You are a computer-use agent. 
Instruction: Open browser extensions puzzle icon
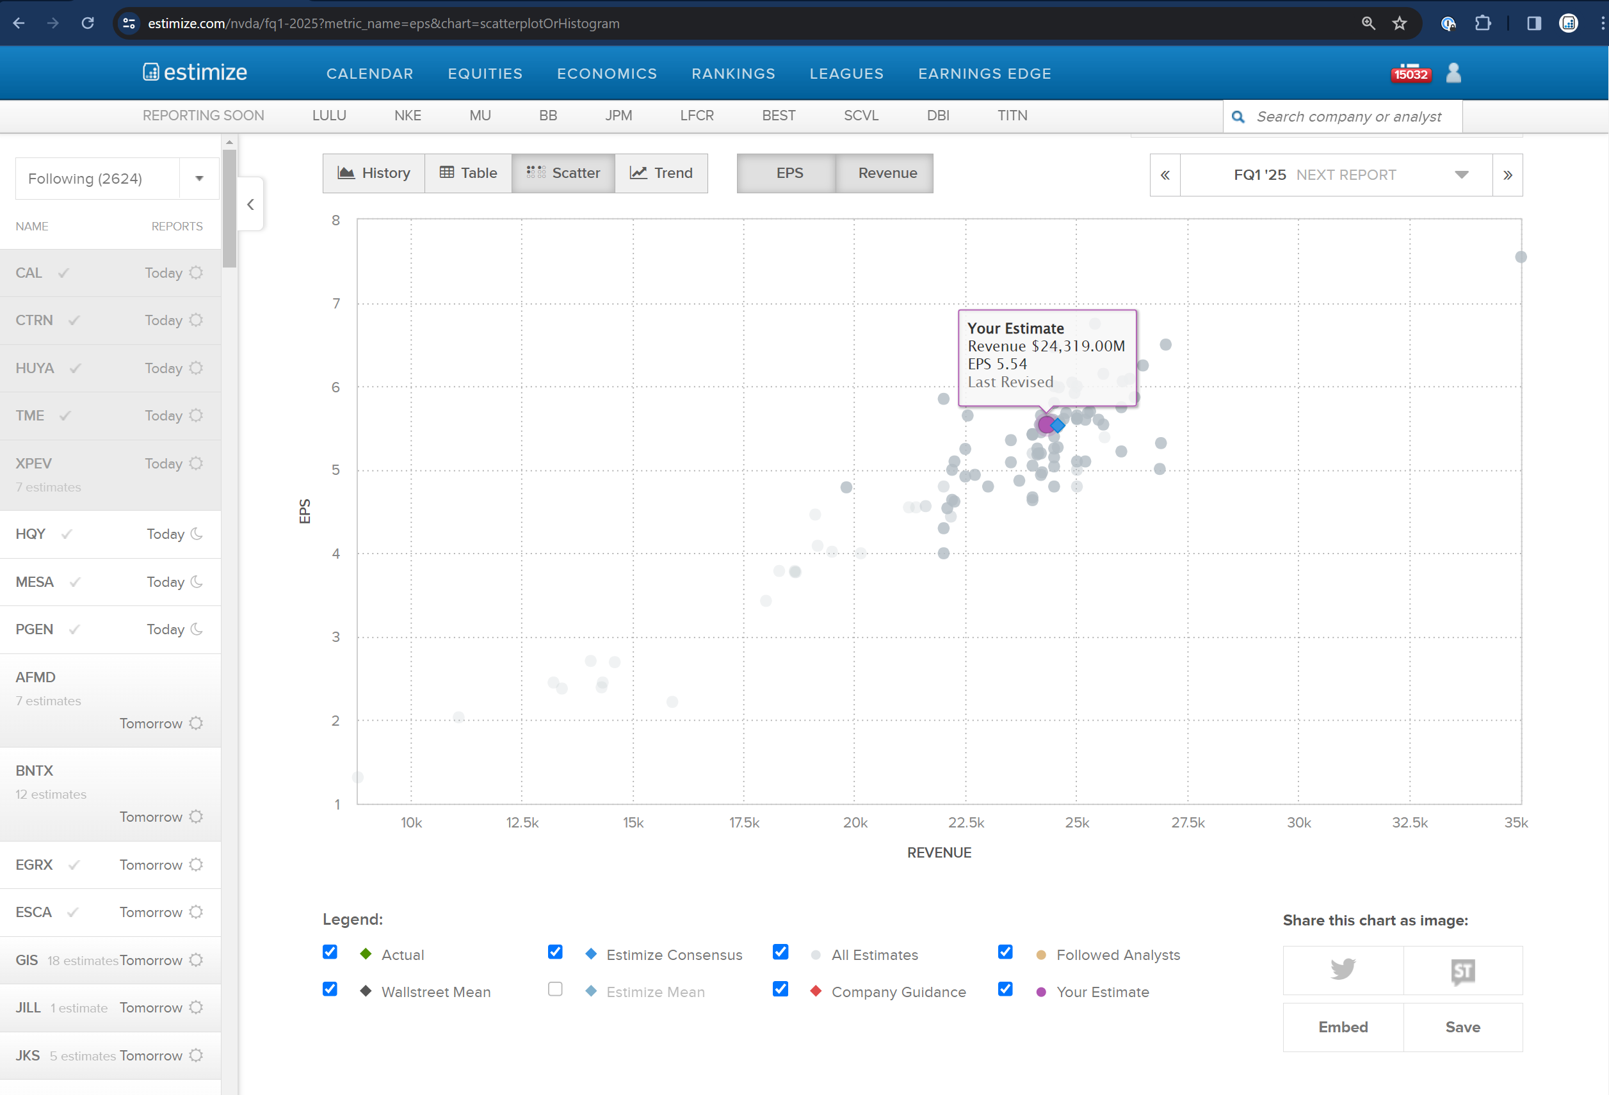[x=1482, y=24]
